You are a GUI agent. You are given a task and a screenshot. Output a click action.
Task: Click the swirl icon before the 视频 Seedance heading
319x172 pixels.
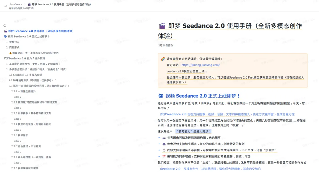[x=161, y=96]
